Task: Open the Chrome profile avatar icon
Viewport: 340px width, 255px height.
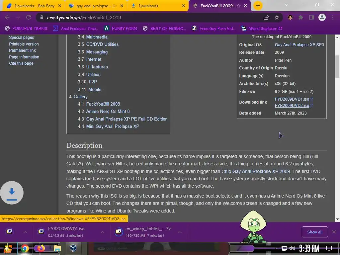Action: pos(322,17)
